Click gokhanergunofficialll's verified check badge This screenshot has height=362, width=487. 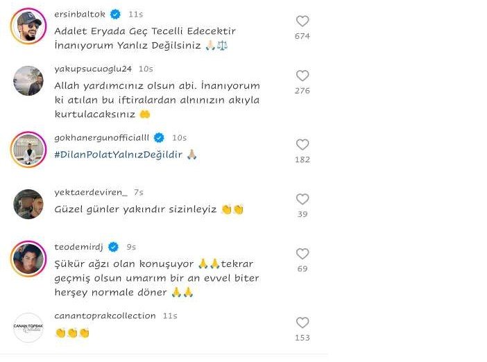coord(159,138)
